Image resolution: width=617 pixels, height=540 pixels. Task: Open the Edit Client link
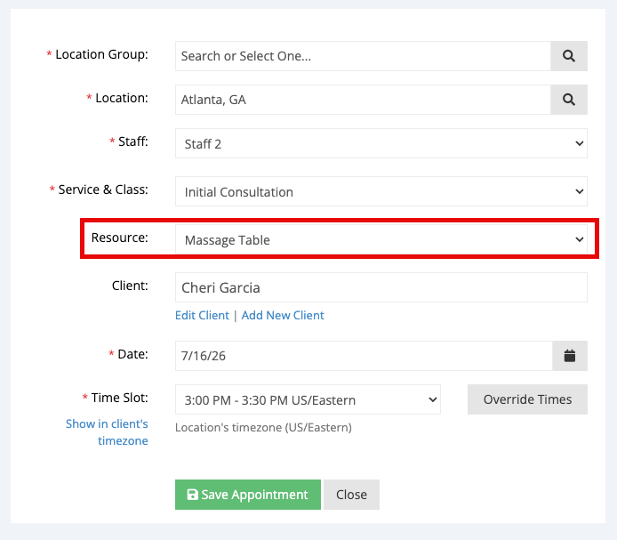click(202, 315)
